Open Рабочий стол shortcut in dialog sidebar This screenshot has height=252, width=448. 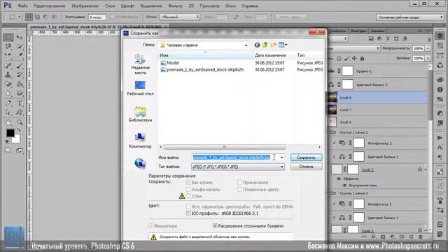pyautogui.click(x=140, y=88)
